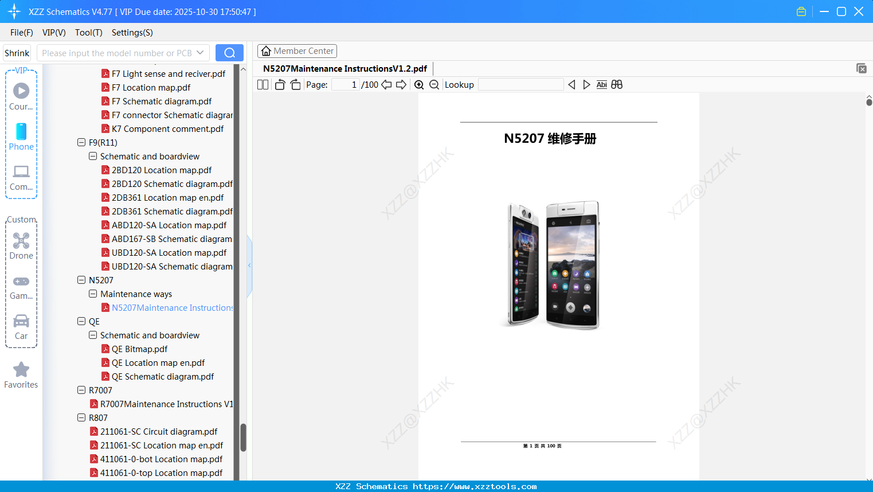Open the VIP(V) menu

(x=54, y=33)
